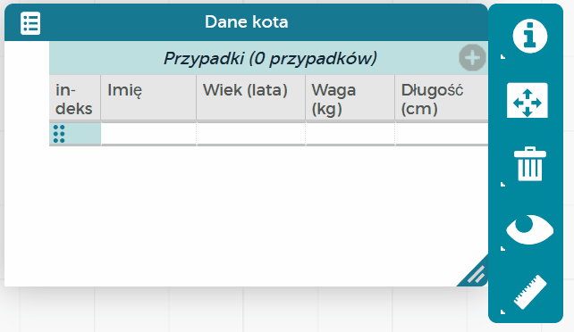Select the row drag handle dots
This screenshot has height=332, width=574.
click(59, 134)
